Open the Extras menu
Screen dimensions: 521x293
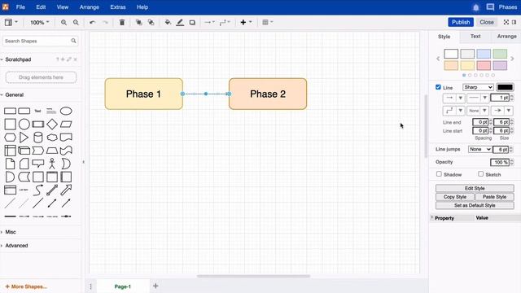click(118, 7)
